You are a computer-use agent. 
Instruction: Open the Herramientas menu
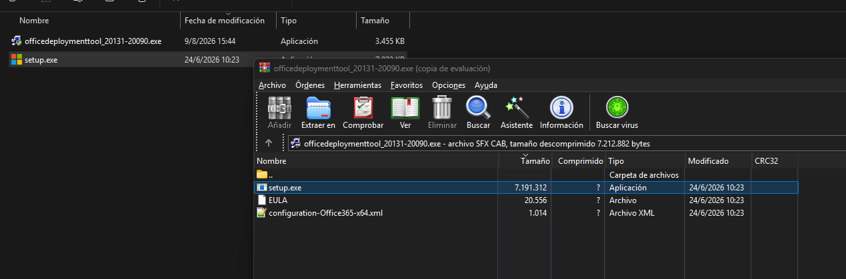point(357,85)
